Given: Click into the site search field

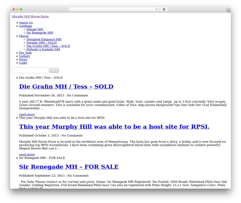Looking at the screenshot, I should (x=30, y=70).
